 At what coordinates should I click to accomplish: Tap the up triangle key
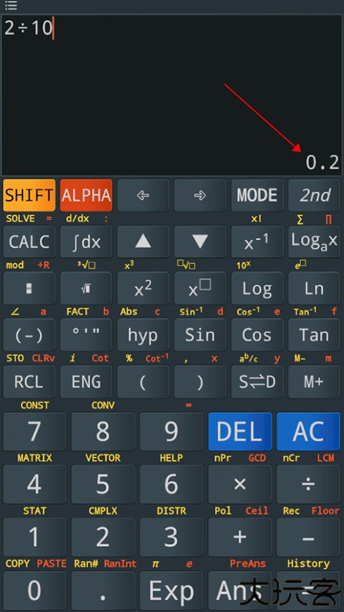[x=143, y=242]
